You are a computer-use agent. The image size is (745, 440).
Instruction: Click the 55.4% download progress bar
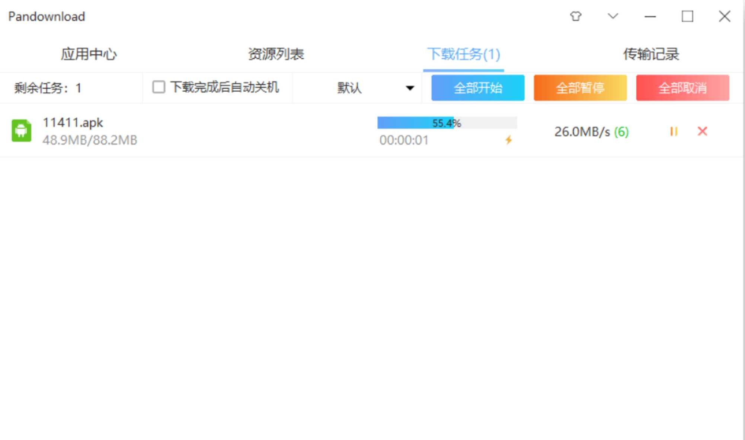pyautogui.click(x=447, y=123)
